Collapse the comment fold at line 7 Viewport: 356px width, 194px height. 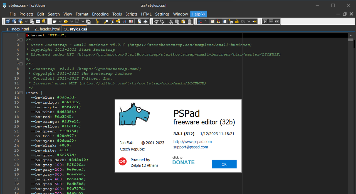coord(21,64)
